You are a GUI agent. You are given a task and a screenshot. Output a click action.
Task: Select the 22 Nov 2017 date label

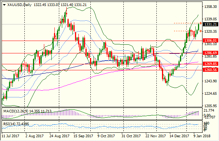point(156,136)
